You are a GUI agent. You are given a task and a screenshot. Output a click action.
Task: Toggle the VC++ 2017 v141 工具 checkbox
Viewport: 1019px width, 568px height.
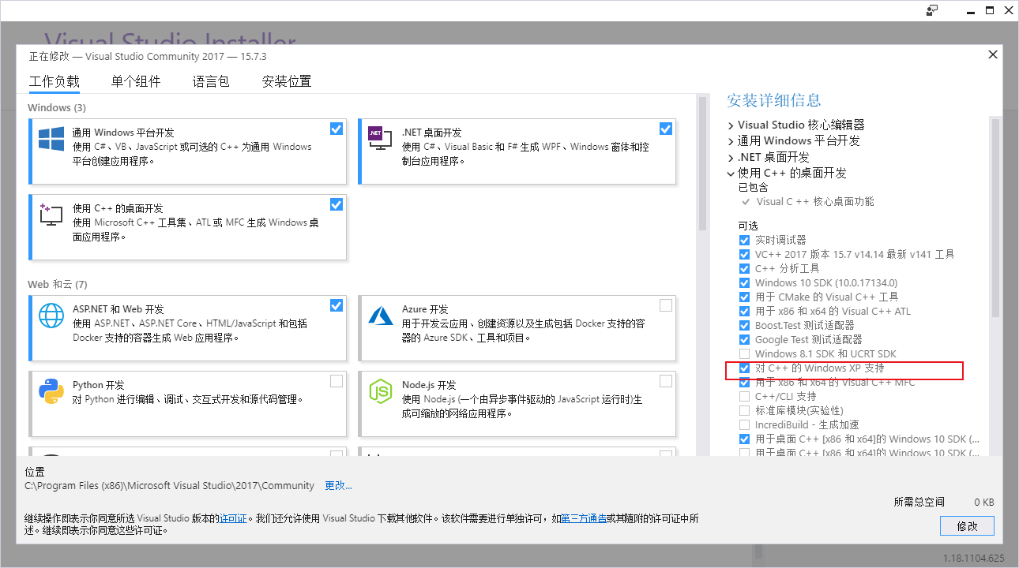pos(744,254)
